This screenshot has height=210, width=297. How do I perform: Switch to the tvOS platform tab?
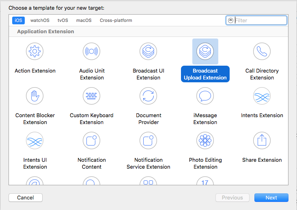point(63,20)
